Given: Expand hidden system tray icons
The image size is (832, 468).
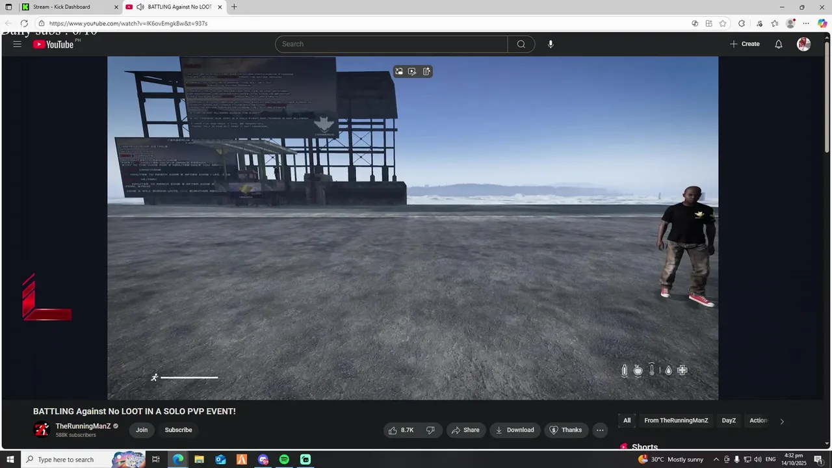Looking at the screenshot, I should coord(716,460).
